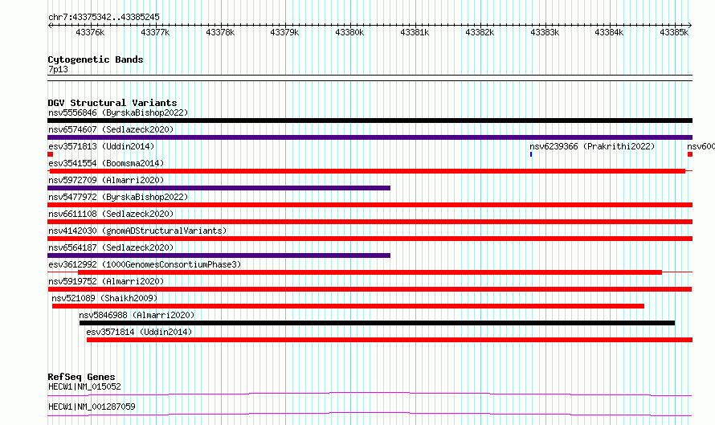Viewport: 715px width, 425px height.
Task: Open esv3612992 (1000GenomesConsortiumPhase3) label
Action: [145, 264]
